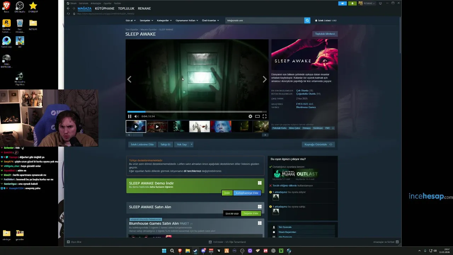The image size is (453, 255).
Task: Click the magnifier search button in store
Action: pyautogui.click(x=307, y=21)
